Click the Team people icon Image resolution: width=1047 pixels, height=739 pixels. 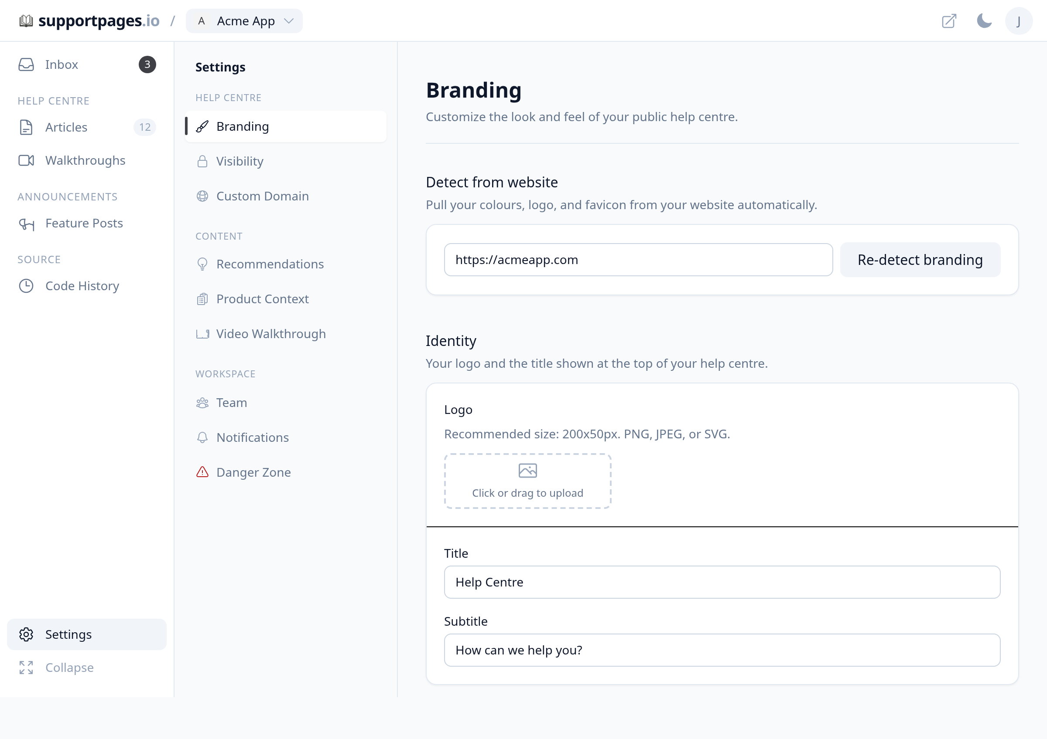tap(202, 403)
